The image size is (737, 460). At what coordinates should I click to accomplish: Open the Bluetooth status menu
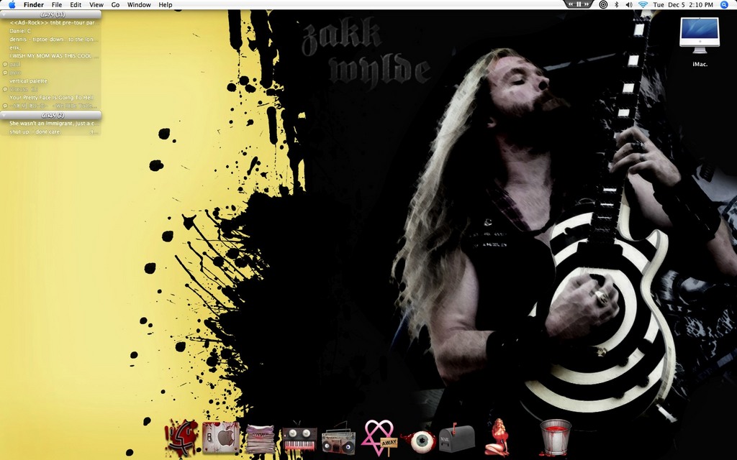click(617, 5)
